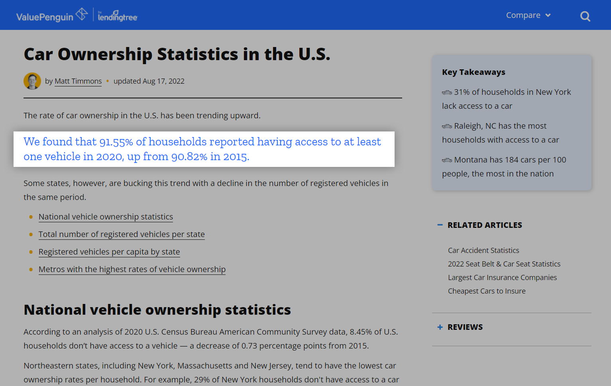
Task: Jump to National vehicle ownership statistics
Action: tap(106, 217)
